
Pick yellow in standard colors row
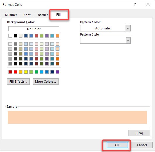(x=26, y=72)
